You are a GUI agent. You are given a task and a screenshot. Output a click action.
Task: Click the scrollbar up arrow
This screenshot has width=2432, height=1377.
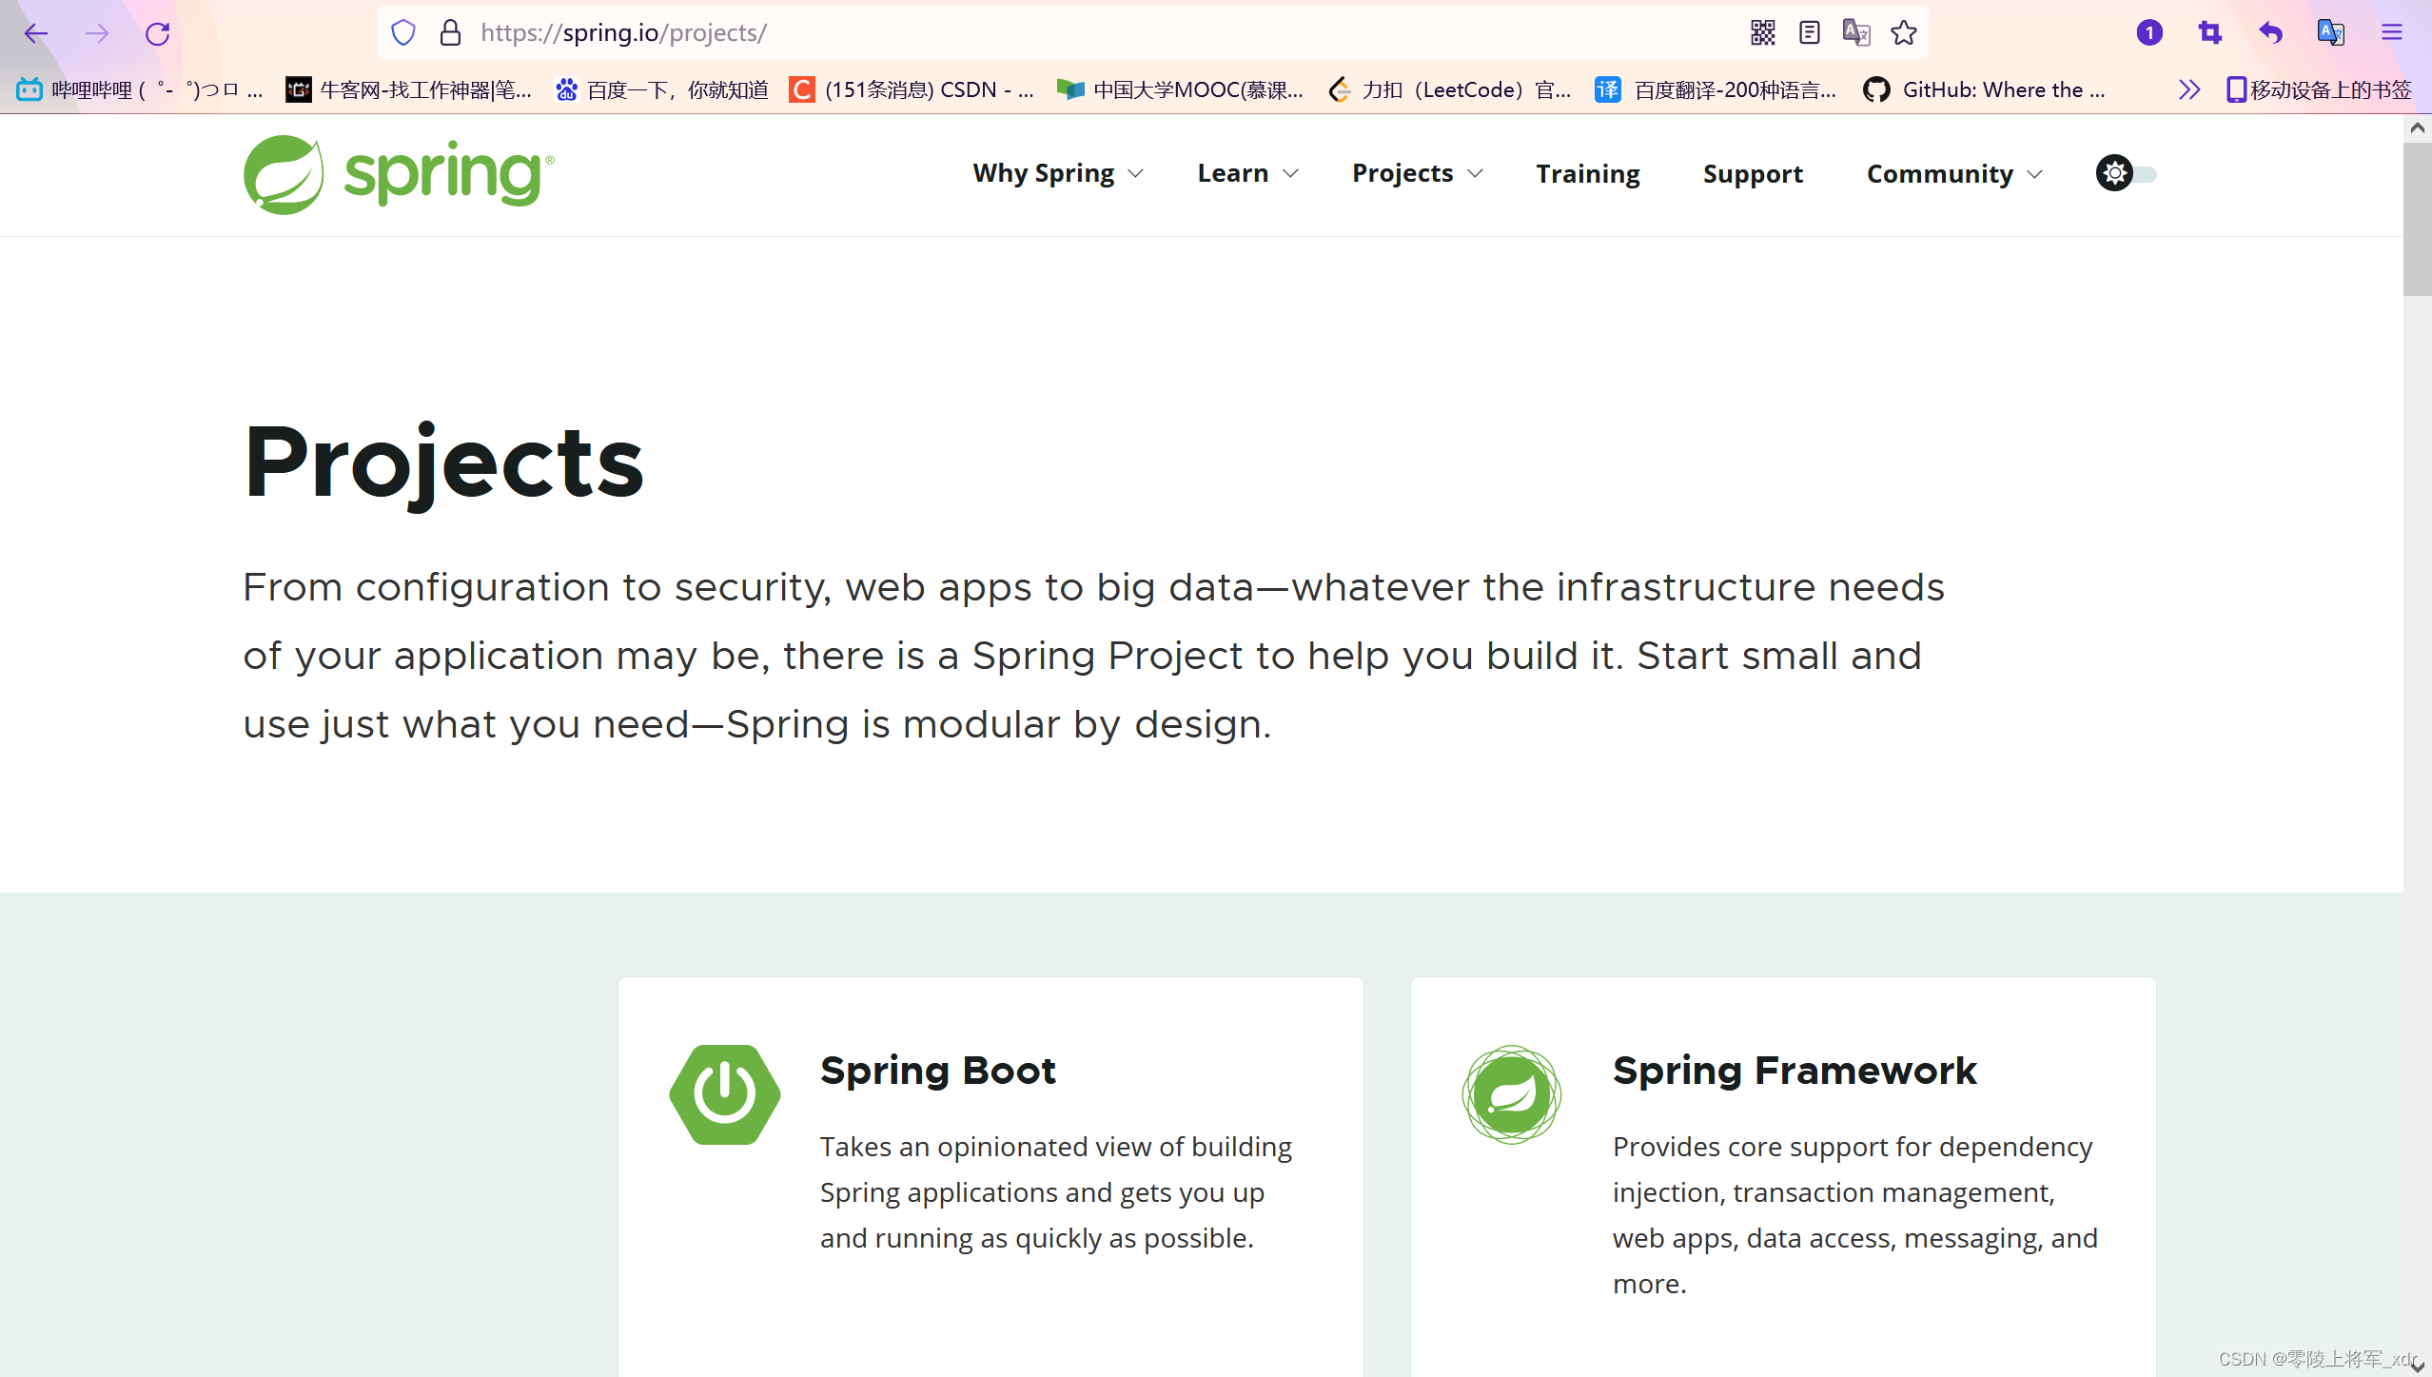(2418, 128)
